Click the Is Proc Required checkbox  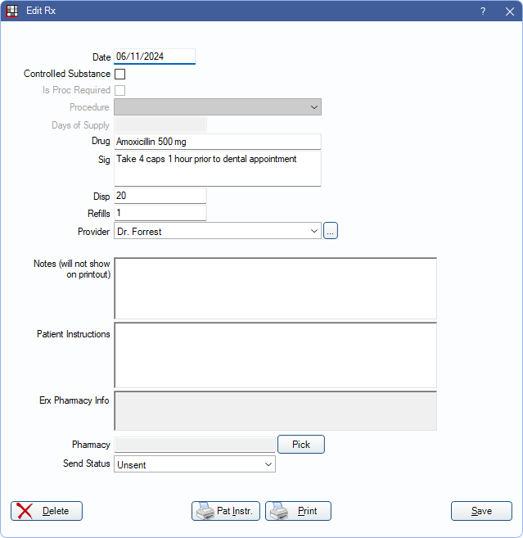[119, 91]
